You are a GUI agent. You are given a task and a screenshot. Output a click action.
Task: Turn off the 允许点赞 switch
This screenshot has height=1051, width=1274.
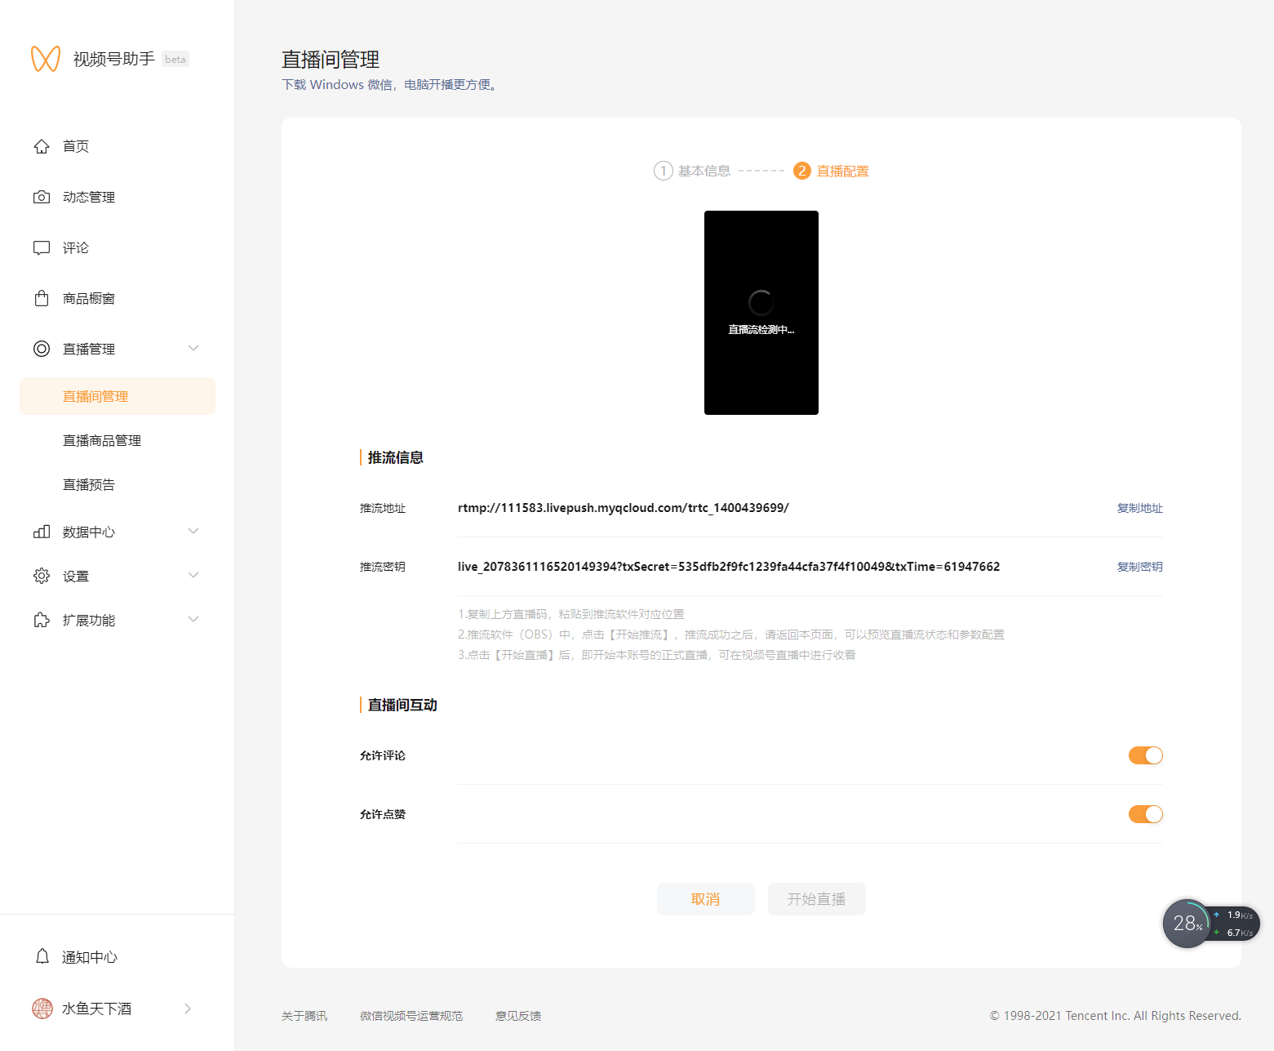1146,814
